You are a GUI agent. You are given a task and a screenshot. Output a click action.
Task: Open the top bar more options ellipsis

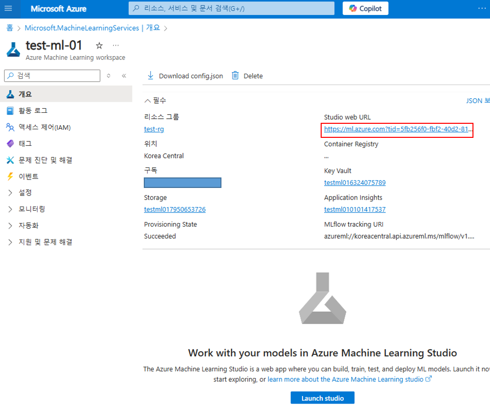(x=482, y=9)
